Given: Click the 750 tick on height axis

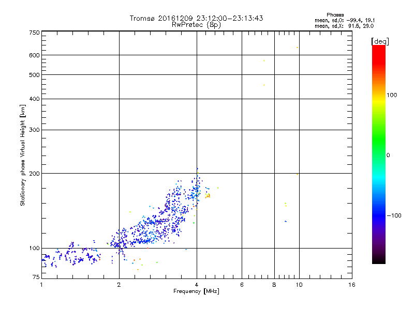Looking at the screenshot, I should pos(34,32).
